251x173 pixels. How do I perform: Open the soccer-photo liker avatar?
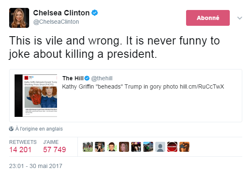88,147
